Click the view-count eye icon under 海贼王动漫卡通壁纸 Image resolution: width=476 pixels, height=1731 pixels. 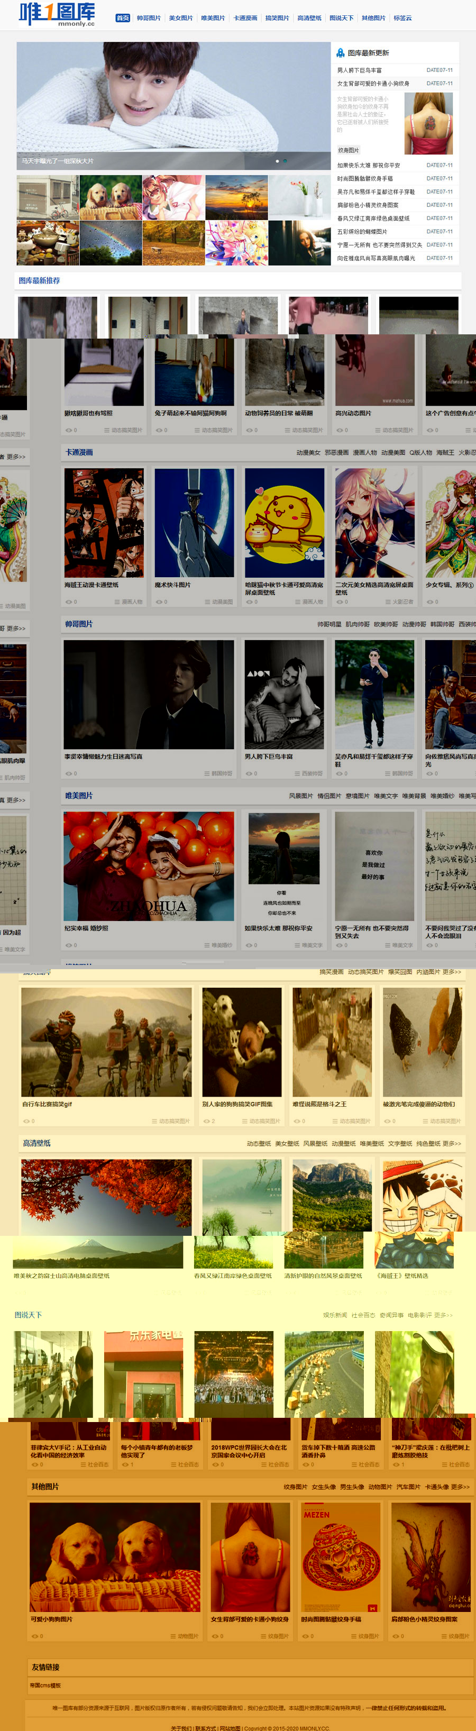point(68,602)
